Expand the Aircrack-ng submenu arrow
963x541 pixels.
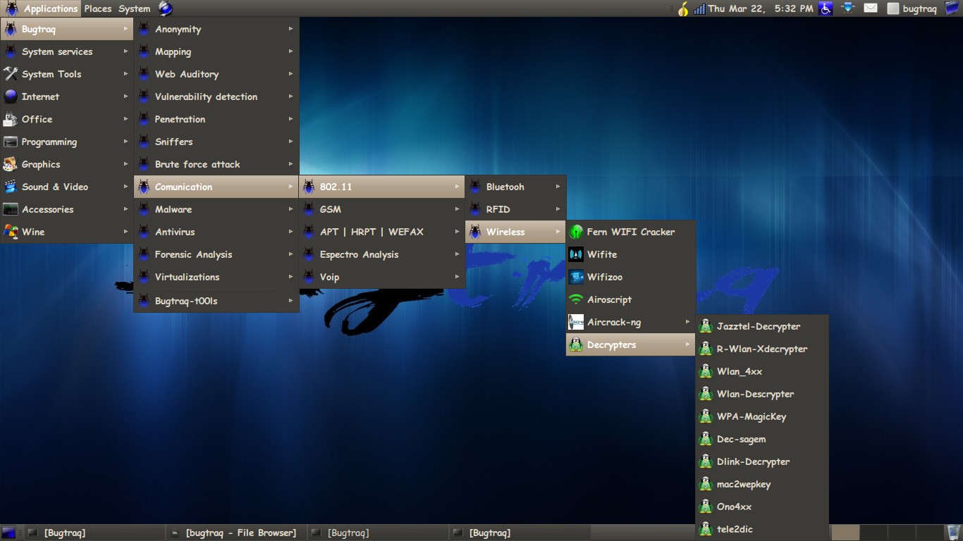[689, 322]
